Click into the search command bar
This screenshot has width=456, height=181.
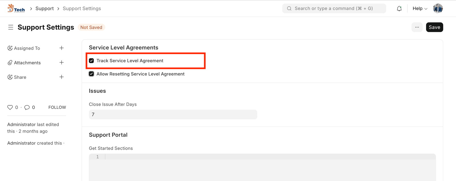coord(334,9)
